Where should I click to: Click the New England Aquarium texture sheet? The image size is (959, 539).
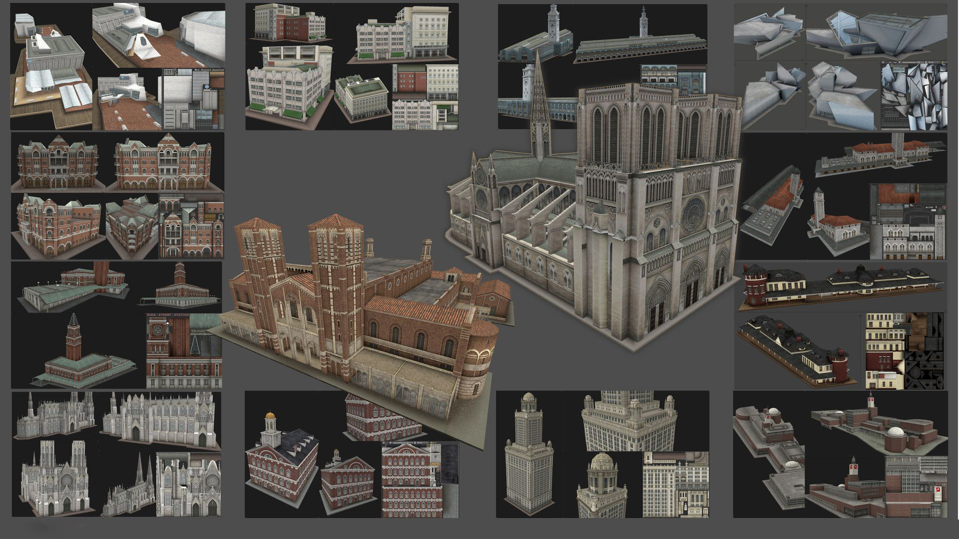[x=193, y=99]
